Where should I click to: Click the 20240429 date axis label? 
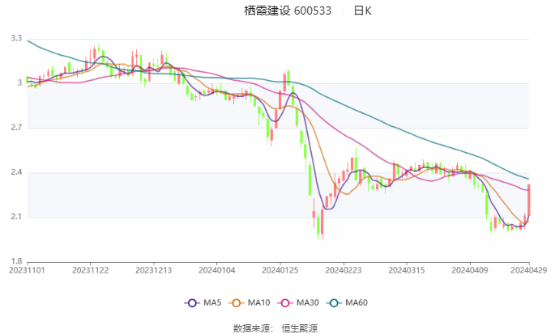[x=529, y=270]
